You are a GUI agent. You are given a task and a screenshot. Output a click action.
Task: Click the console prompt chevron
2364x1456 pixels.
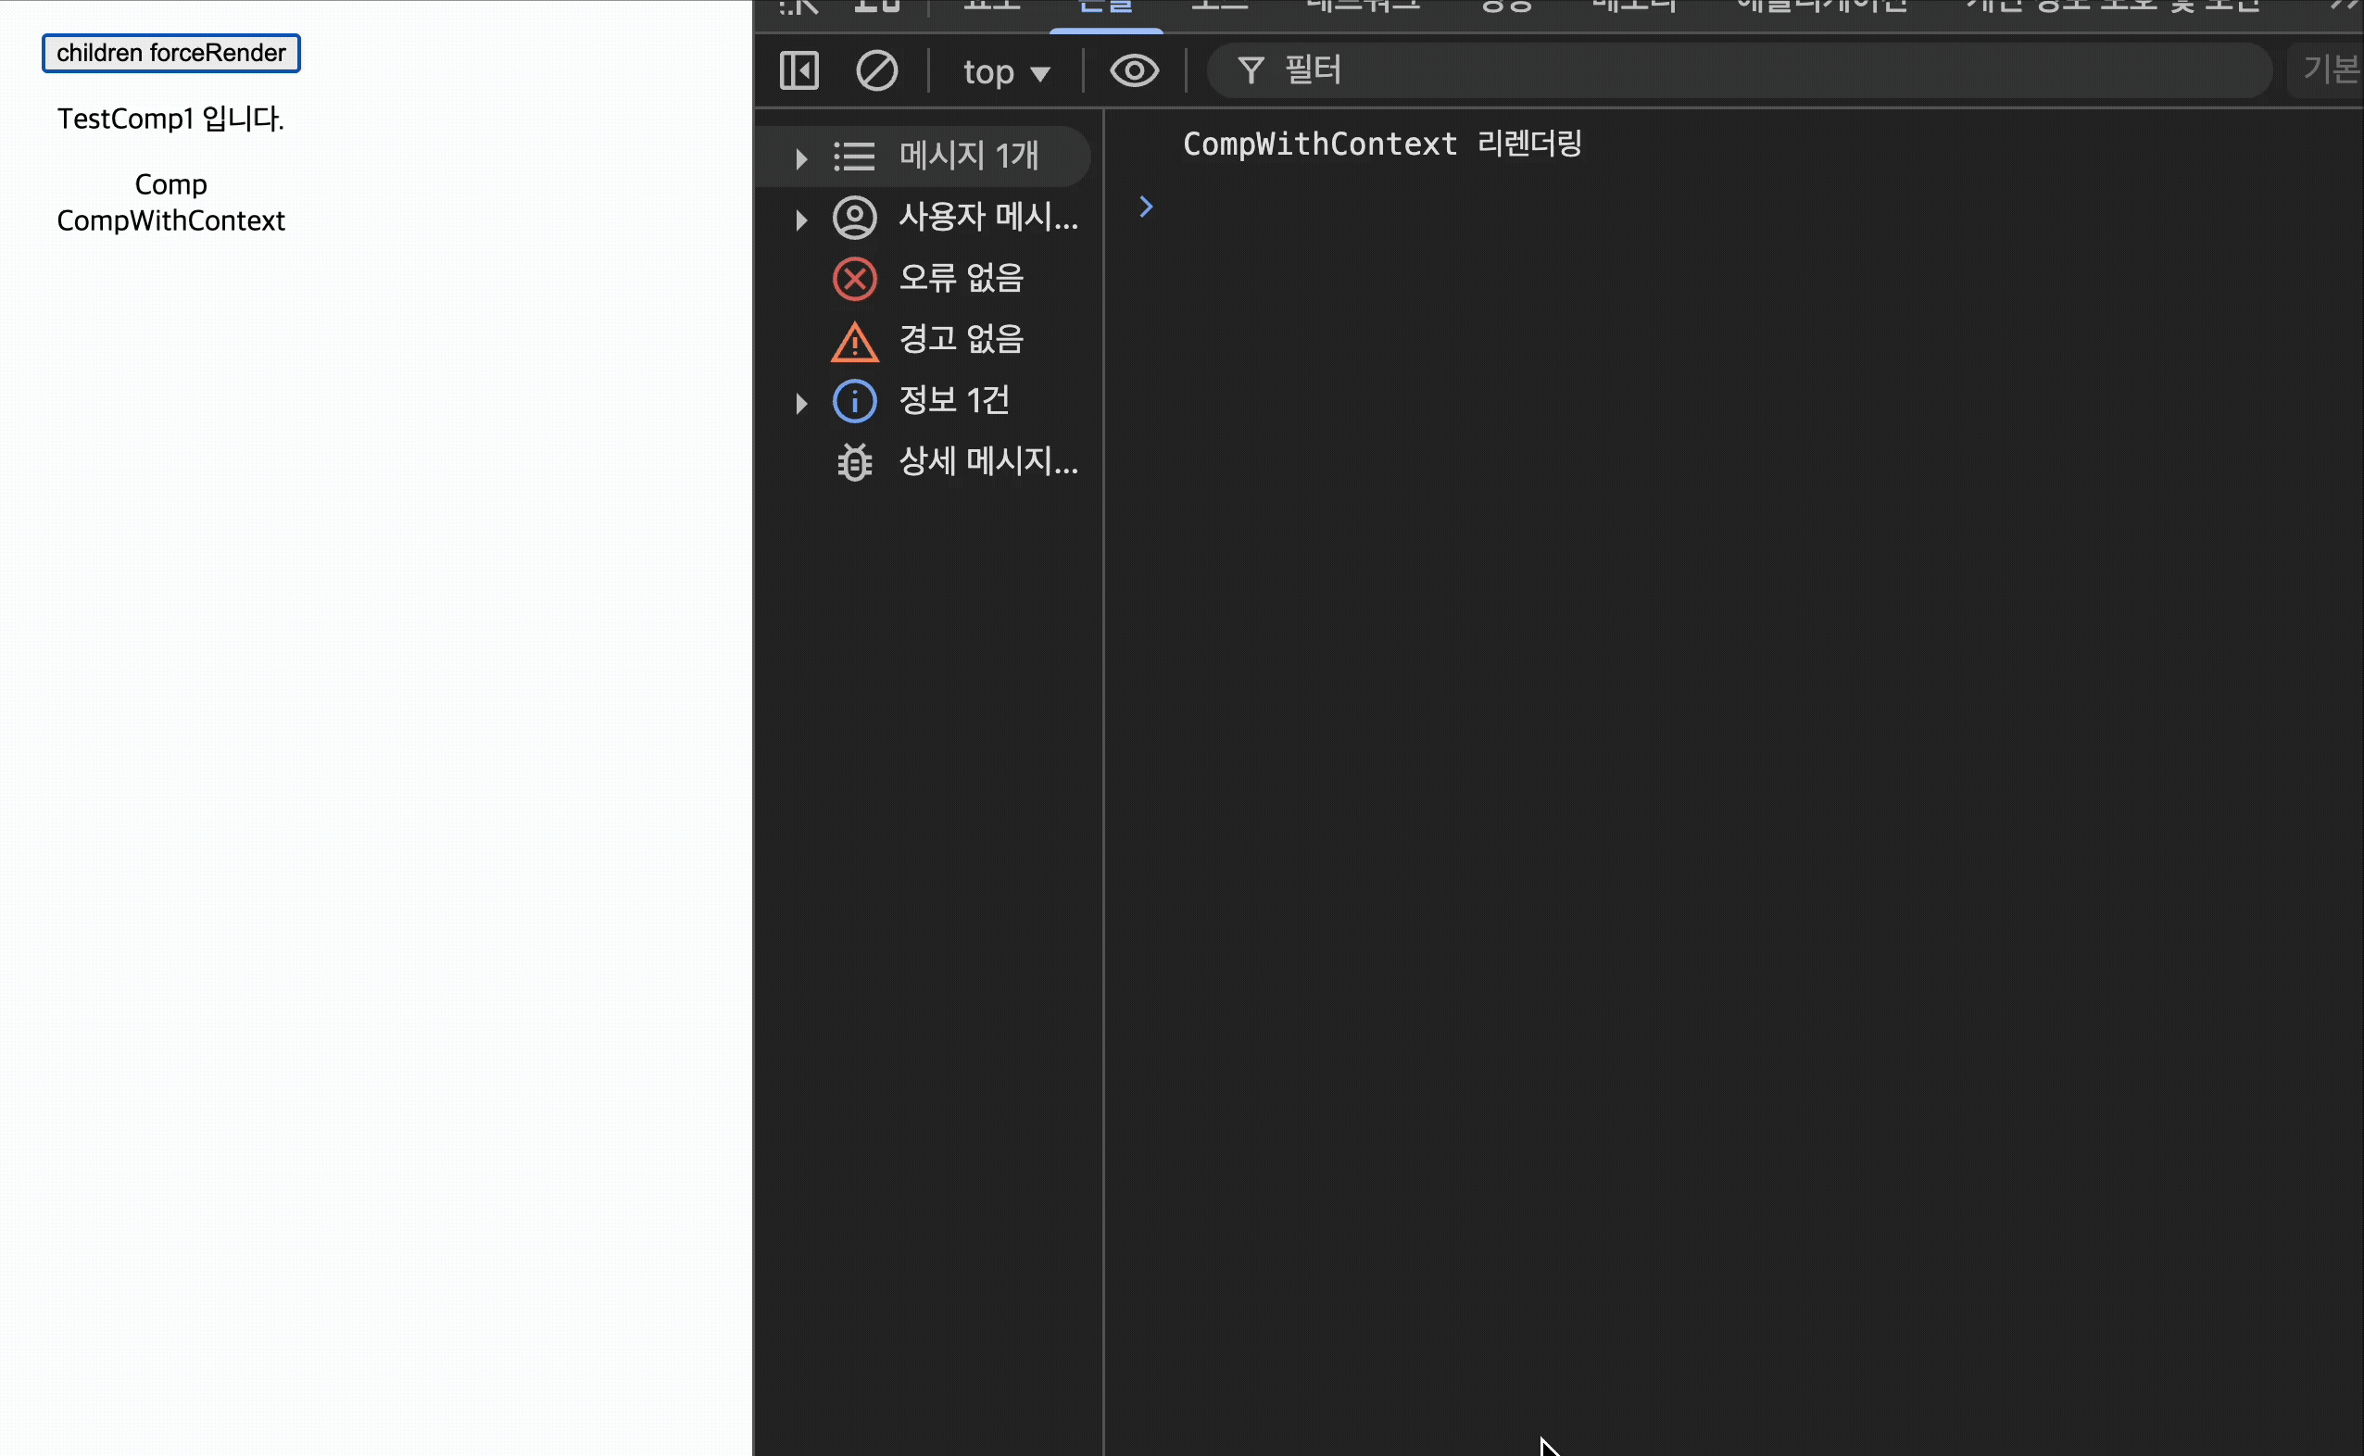(1145, 207)
